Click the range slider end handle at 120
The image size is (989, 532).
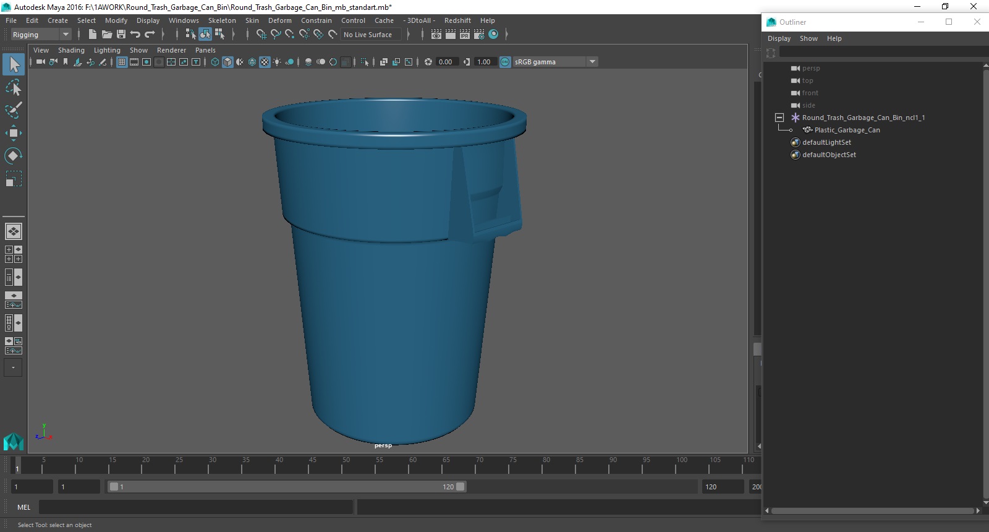(x=461, y=487)
